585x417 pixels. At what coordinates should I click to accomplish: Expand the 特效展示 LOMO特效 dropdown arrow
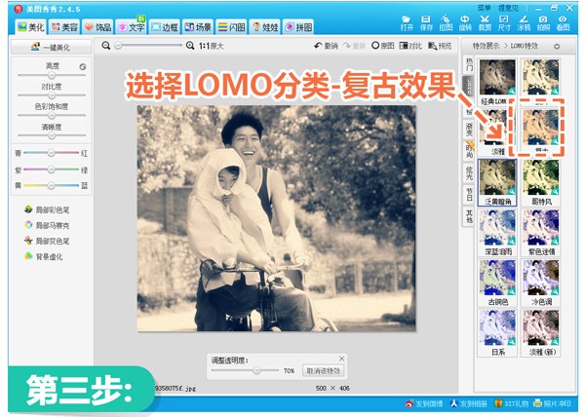coord(557,46)
